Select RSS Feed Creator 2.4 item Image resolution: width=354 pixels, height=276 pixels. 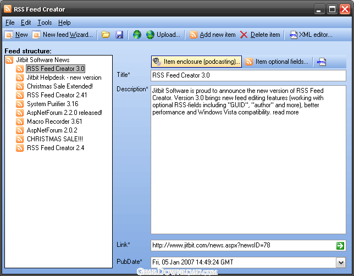[56, 148]
